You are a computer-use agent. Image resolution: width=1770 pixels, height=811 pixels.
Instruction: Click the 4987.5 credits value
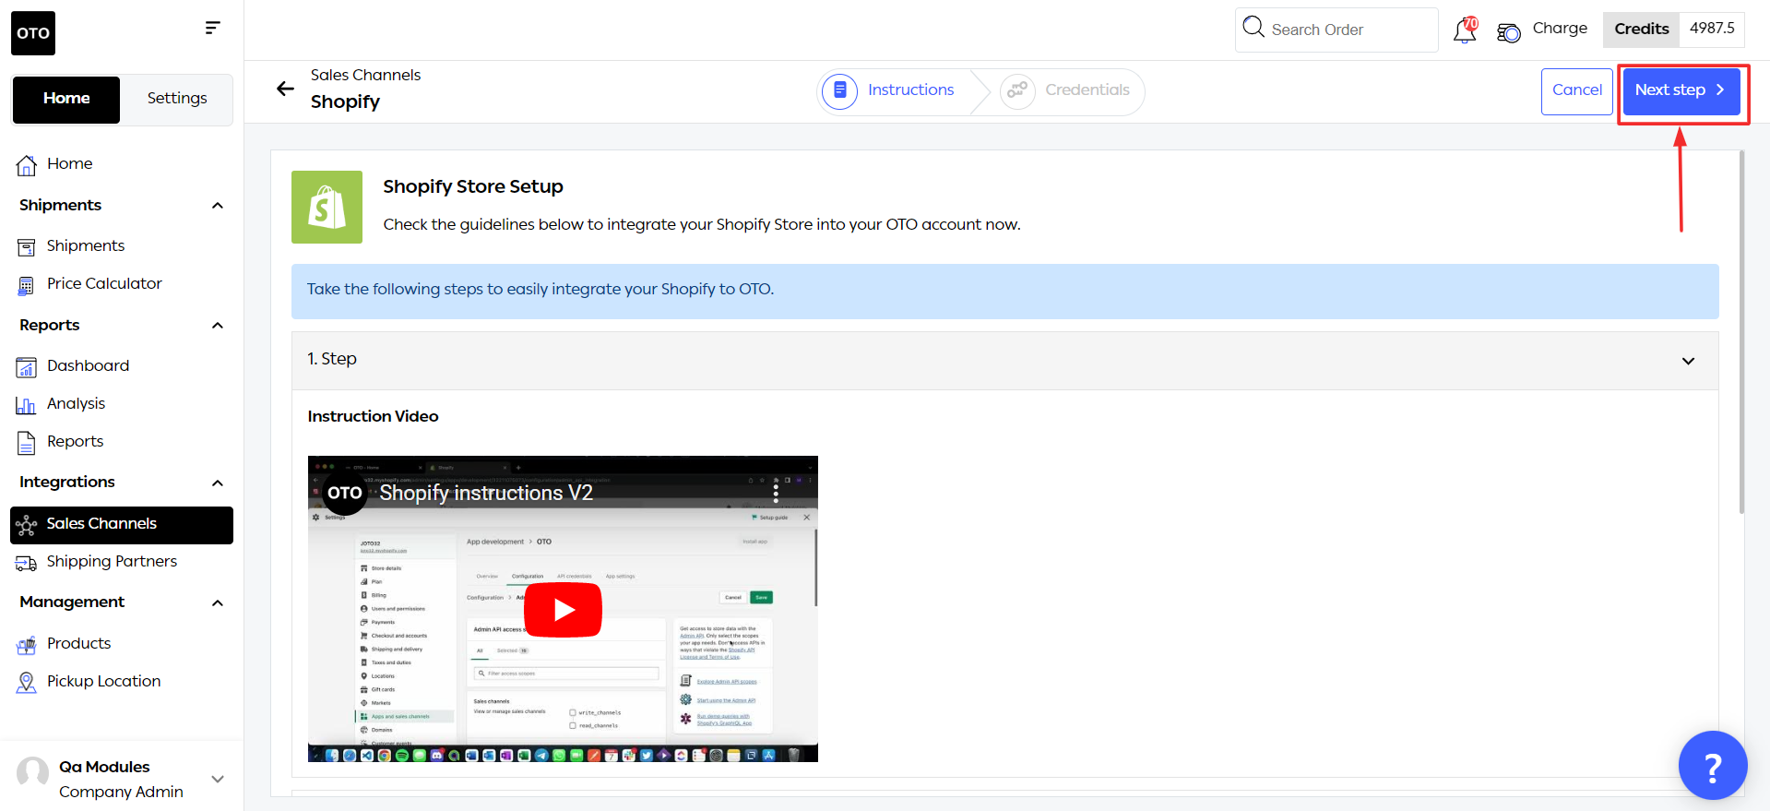(1712, 29)
